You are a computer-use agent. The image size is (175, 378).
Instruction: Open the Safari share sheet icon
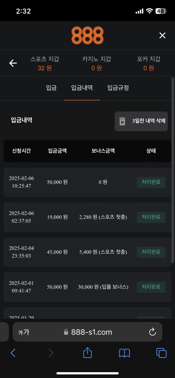point(87,353)
